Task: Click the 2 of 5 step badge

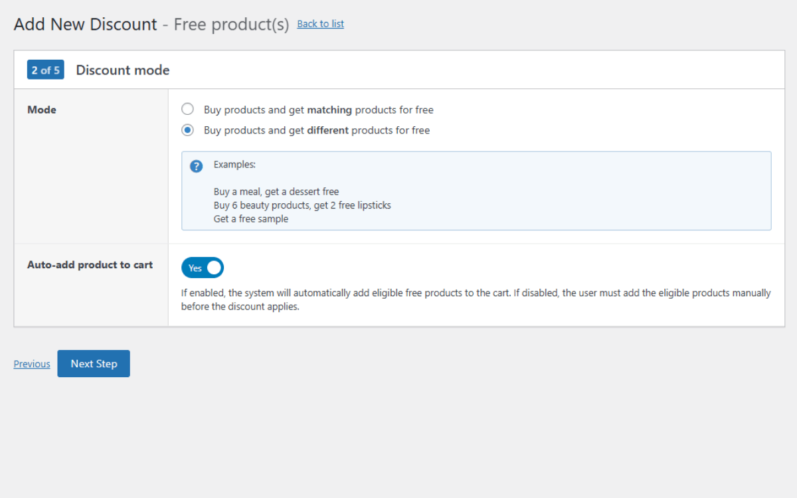Action: pyautogui.click(x=46, y=70)
